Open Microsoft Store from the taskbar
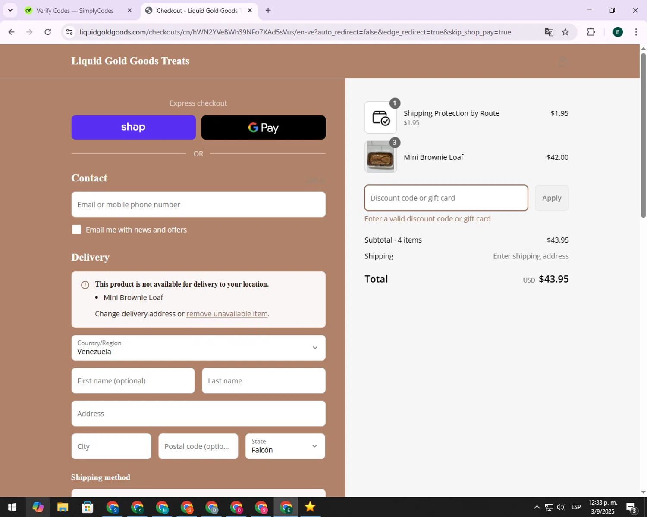This screenshot has height=517, width=647. [x=88, y=507]
